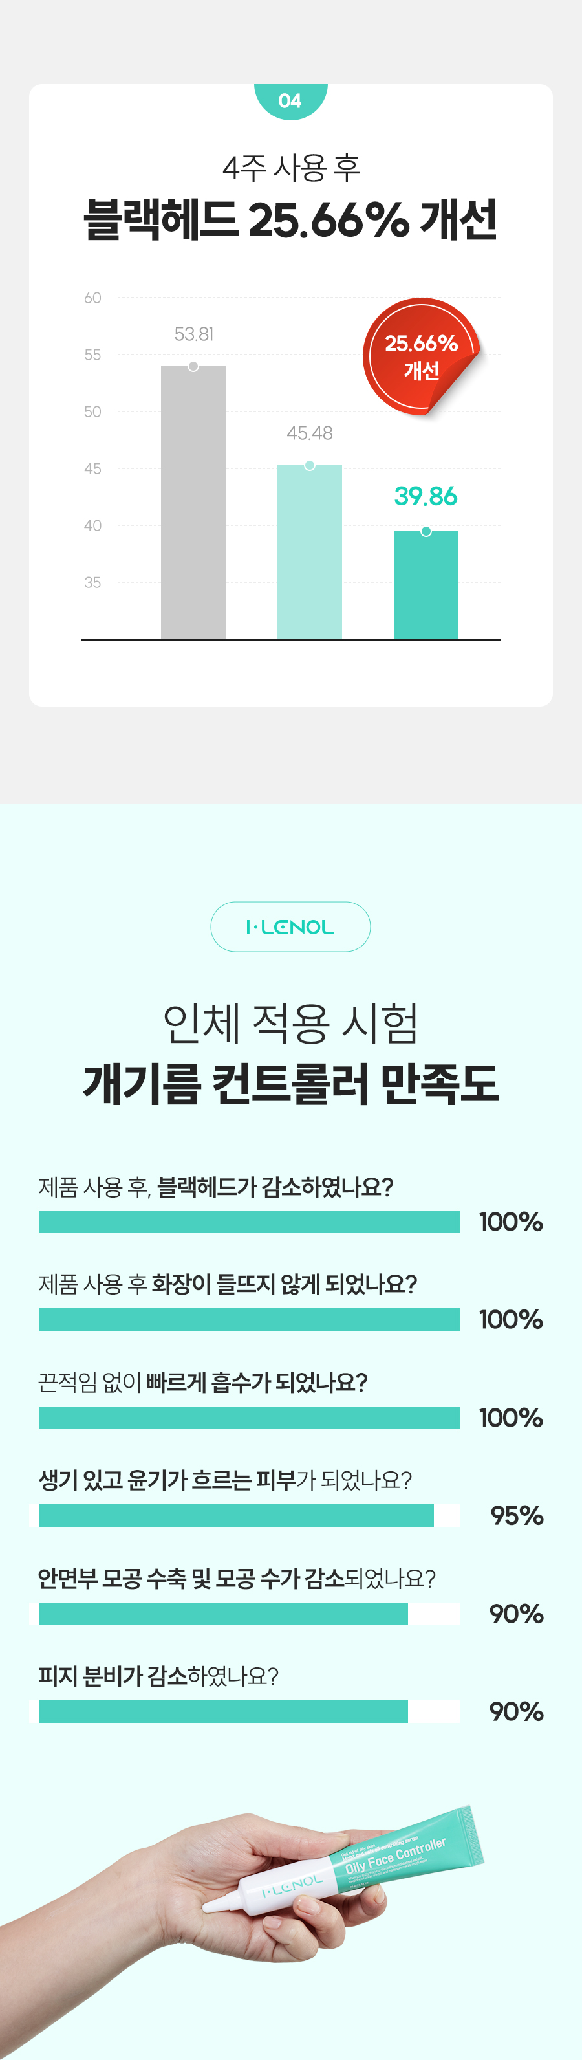Click the gray 53.81 bar
Image resolution: width=582 pixels, height=2060 pixels.
(193, 502)
